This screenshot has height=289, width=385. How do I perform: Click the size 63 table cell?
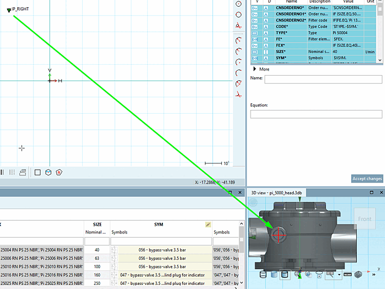(x=97, y=258)
